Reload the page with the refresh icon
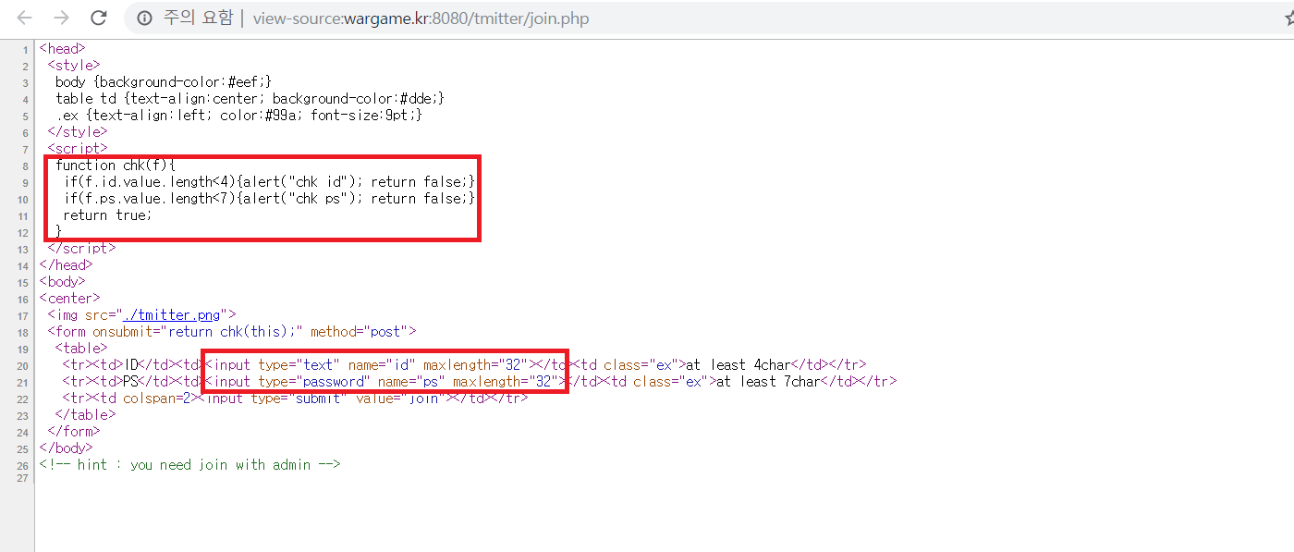Screen dimensions: 1294x552 point(98,18)
